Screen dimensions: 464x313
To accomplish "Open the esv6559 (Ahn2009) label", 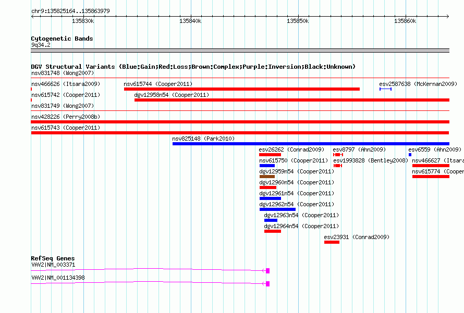I will (x=435, y=149).
